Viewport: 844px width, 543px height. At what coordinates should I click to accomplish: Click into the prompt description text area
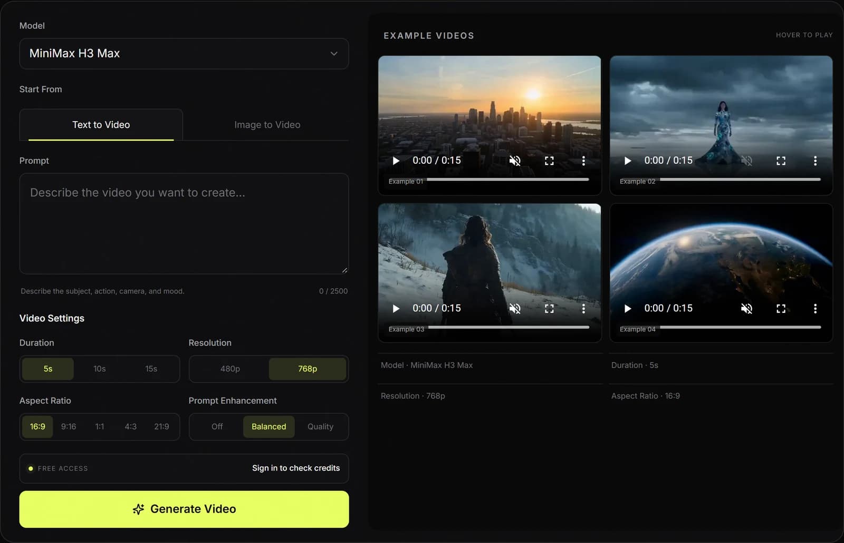(184, 224)
